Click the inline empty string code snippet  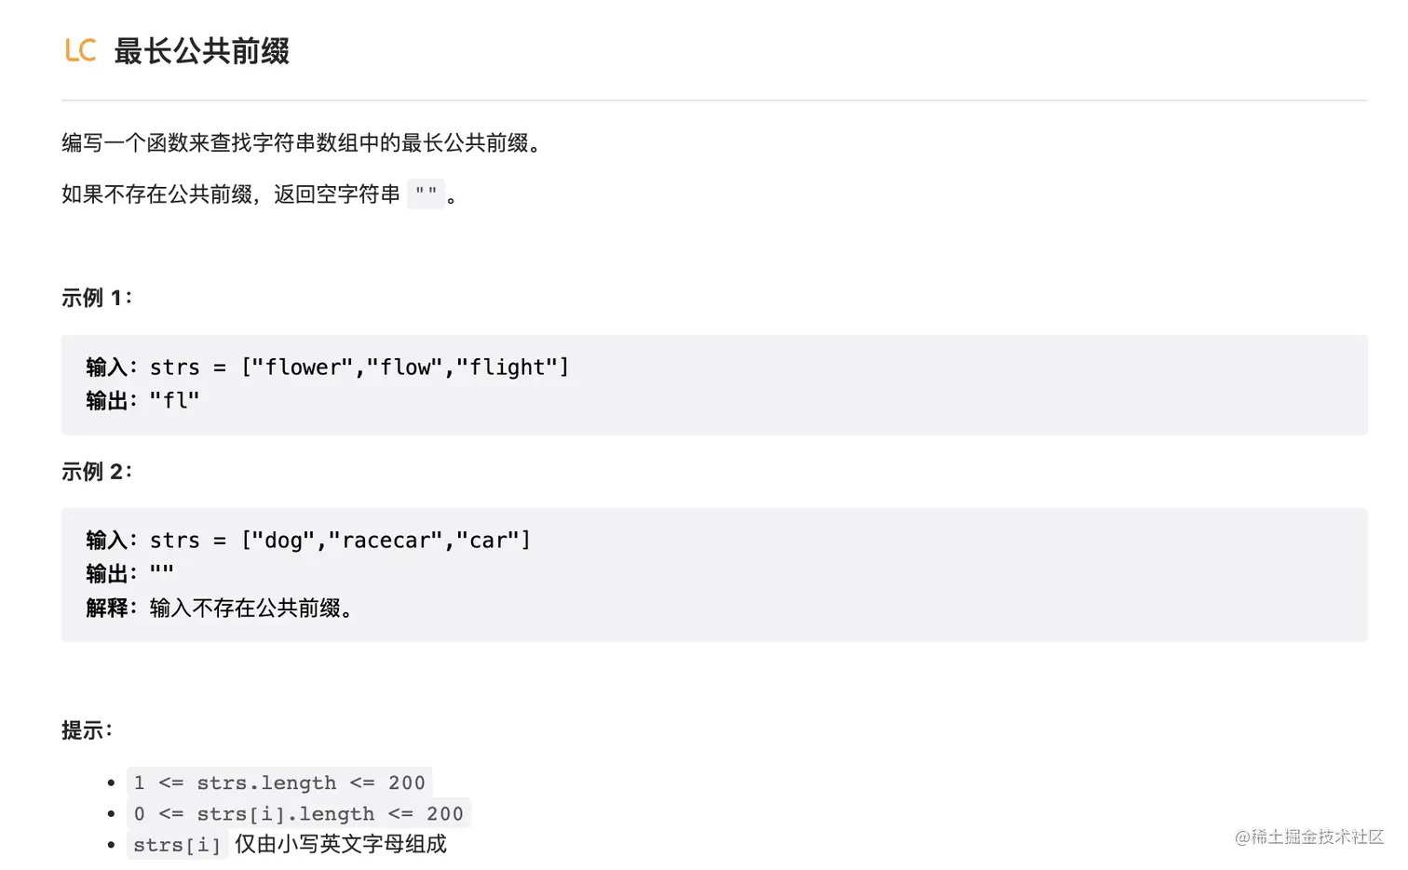pos(426,194)
